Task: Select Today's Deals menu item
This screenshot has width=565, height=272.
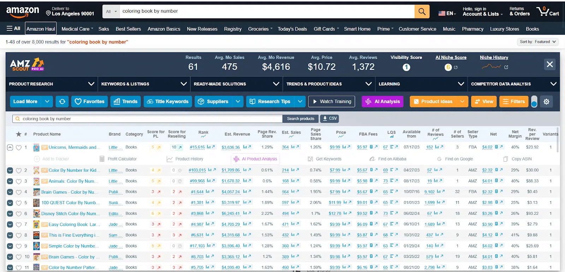Action: [x=292, y=29]
